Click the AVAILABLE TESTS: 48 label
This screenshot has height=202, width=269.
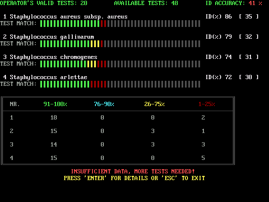point(146,3)
